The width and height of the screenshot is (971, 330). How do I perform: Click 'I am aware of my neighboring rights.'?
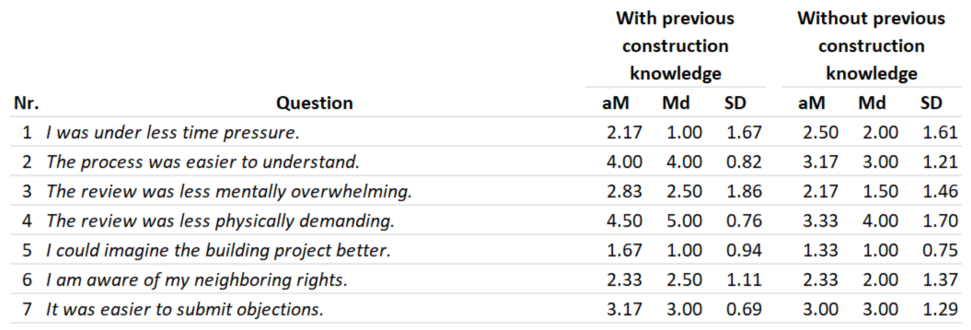click(196, 280)
